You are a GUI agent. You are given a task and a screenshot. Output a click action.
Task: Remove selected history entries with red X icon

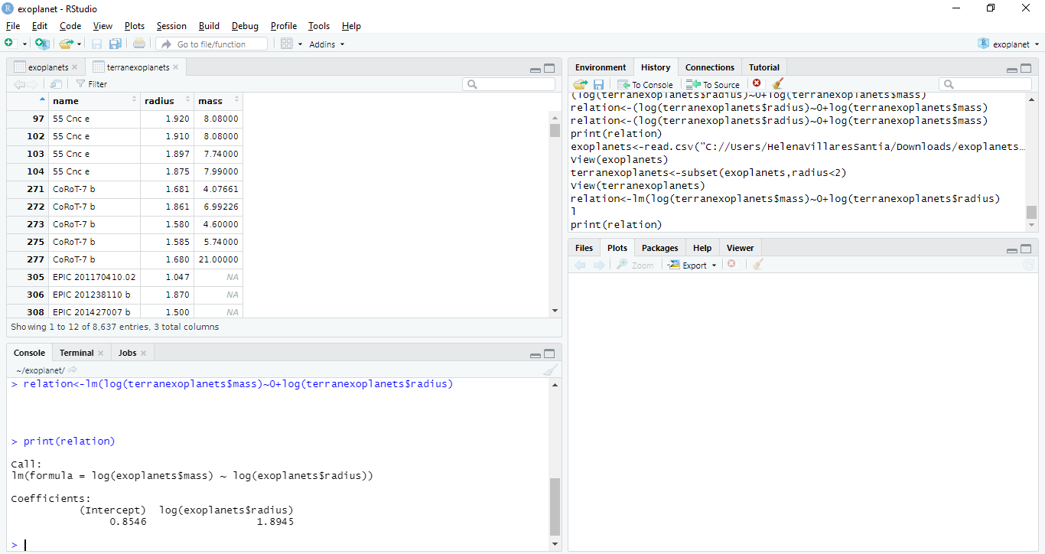(x=757, y=83)
